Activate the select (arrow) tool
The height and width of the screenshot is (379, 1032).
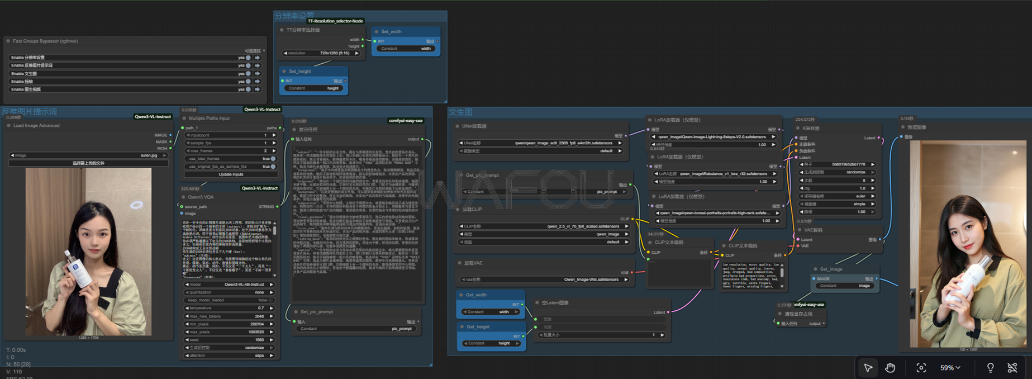(x=868, y=367)
